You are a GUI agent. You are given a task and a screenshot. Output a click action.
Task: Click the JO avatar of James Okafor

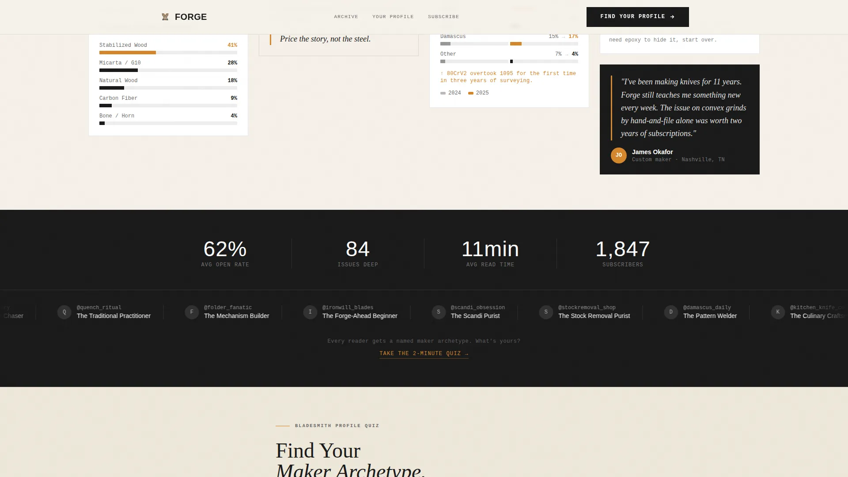click(618, 155)
